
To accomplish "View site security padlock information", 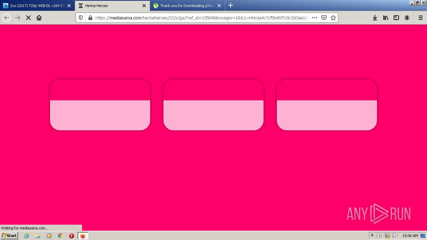I will click(x=90, y=18).
